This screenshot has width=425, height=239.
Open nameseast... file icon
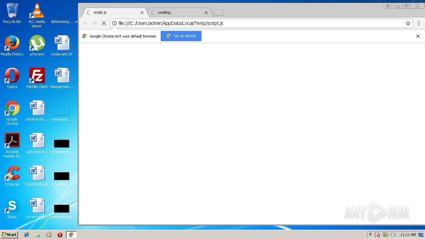(62, 114)
